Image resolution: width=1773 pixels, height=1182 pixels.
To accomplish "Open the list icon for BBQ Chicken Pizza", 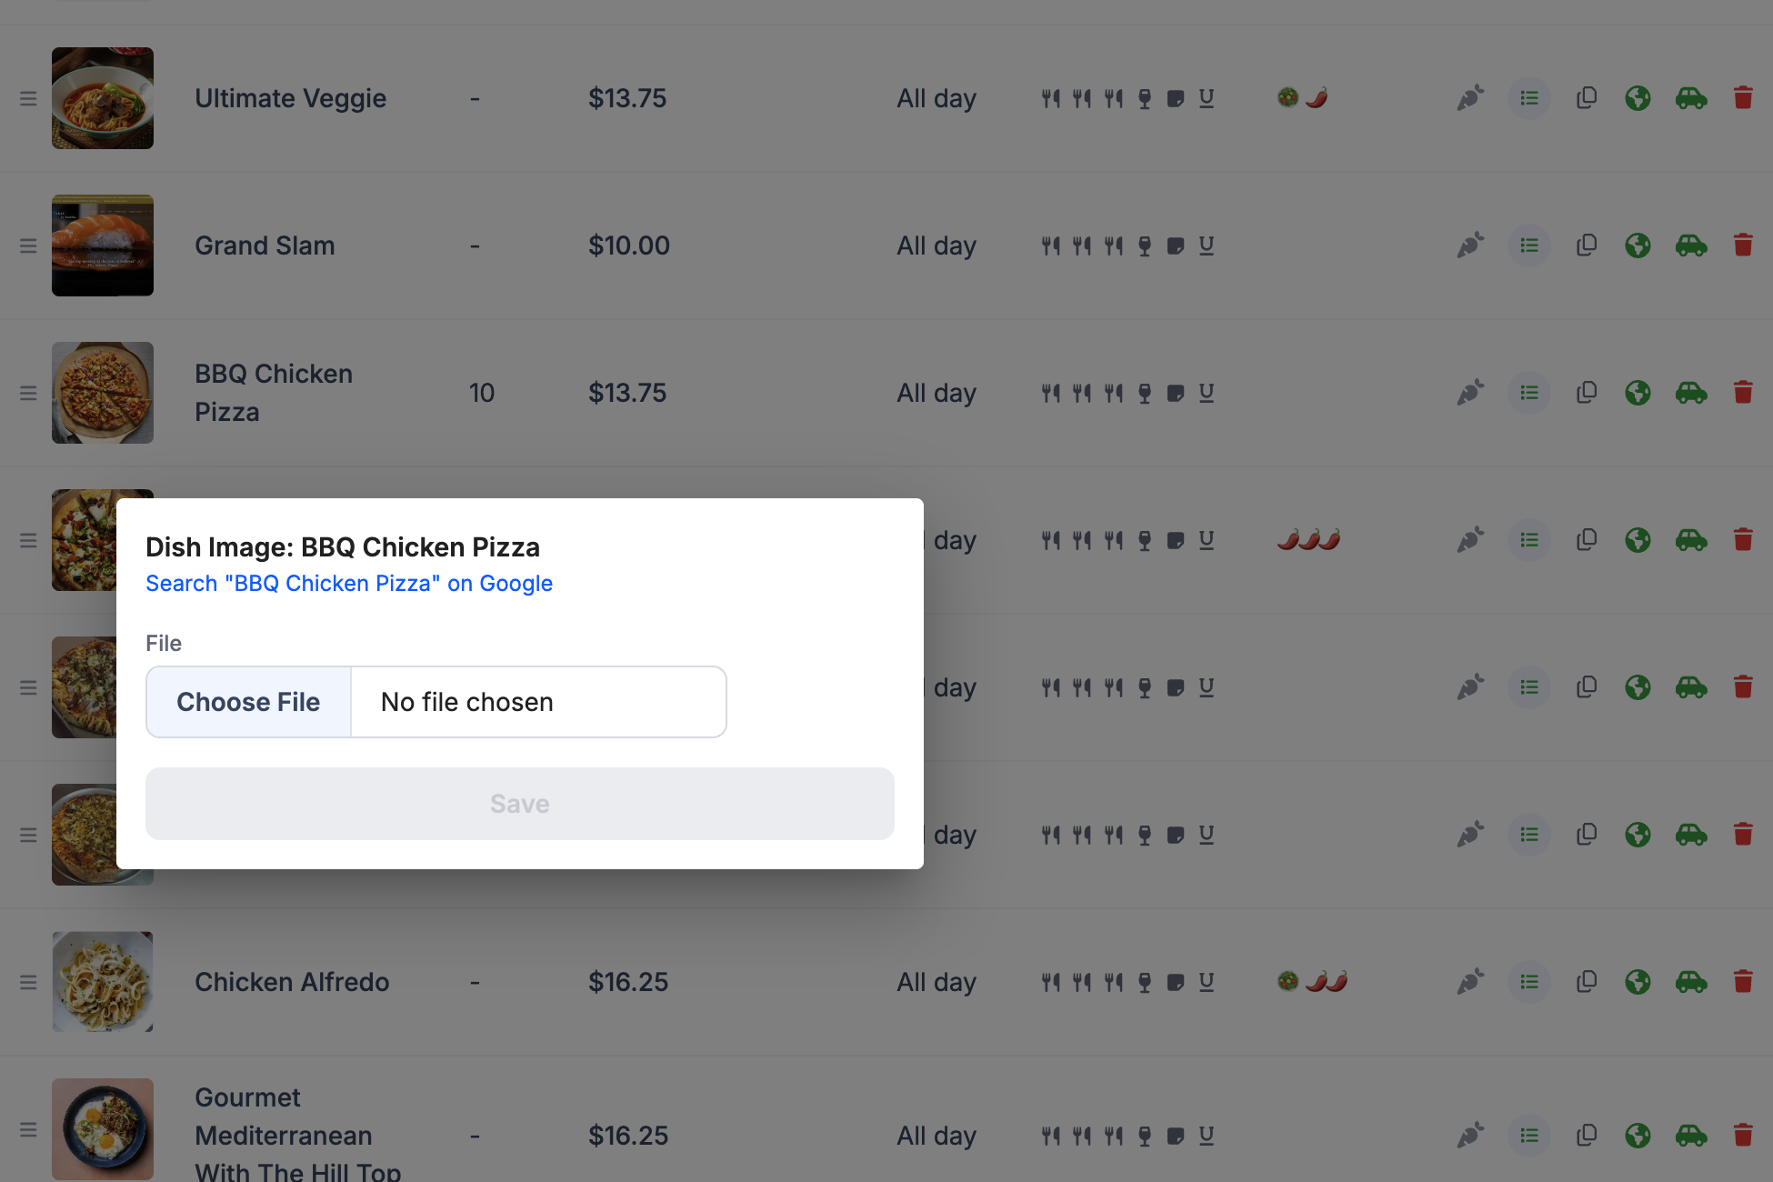I will (1529, 393).
